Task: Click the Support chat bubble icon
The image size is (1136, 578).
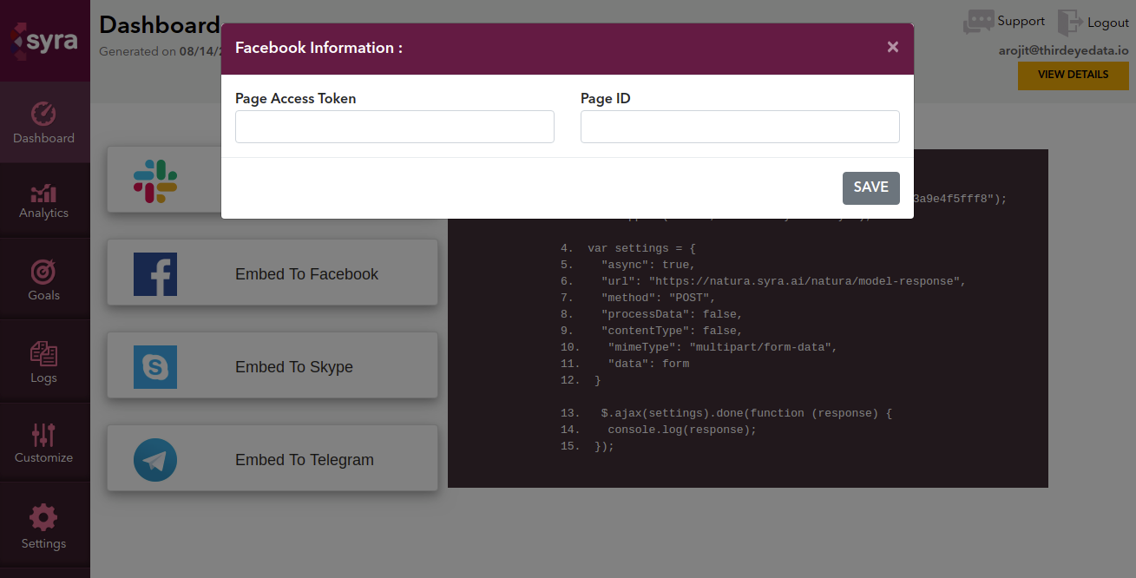Action: point(978,22)
